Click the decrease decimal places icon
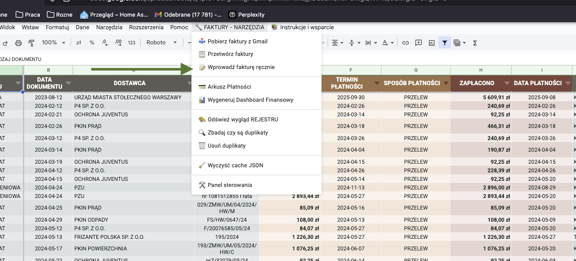576x261 pixels. (x=104, y=43)
